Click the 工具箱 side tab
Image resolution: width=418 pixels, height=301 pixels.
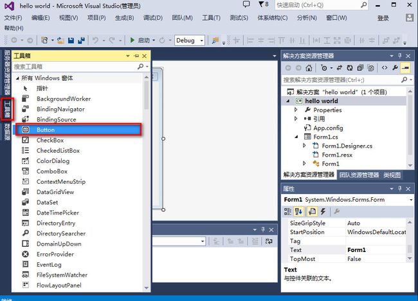(x=7, y=109)
